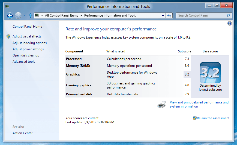The width and height of the screenshot is (237, 145).
Task: Close the Performance Information and Tools window
Action: click(x=226, y=5)
